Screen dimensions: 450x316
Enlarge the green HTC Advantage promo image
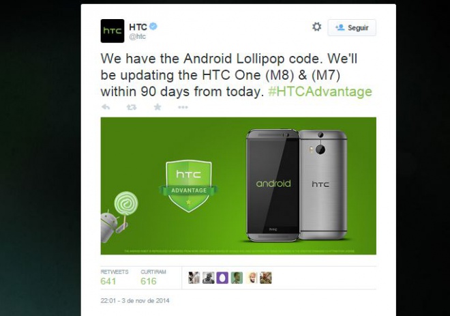[238, 186]
